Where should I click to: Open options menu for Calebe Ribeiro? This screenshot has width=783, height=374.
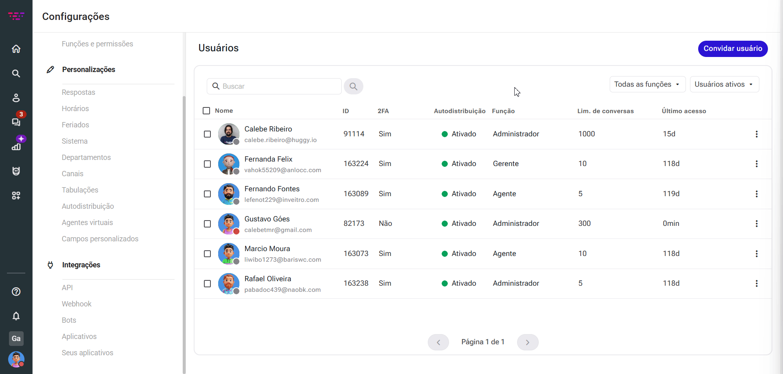756,134
